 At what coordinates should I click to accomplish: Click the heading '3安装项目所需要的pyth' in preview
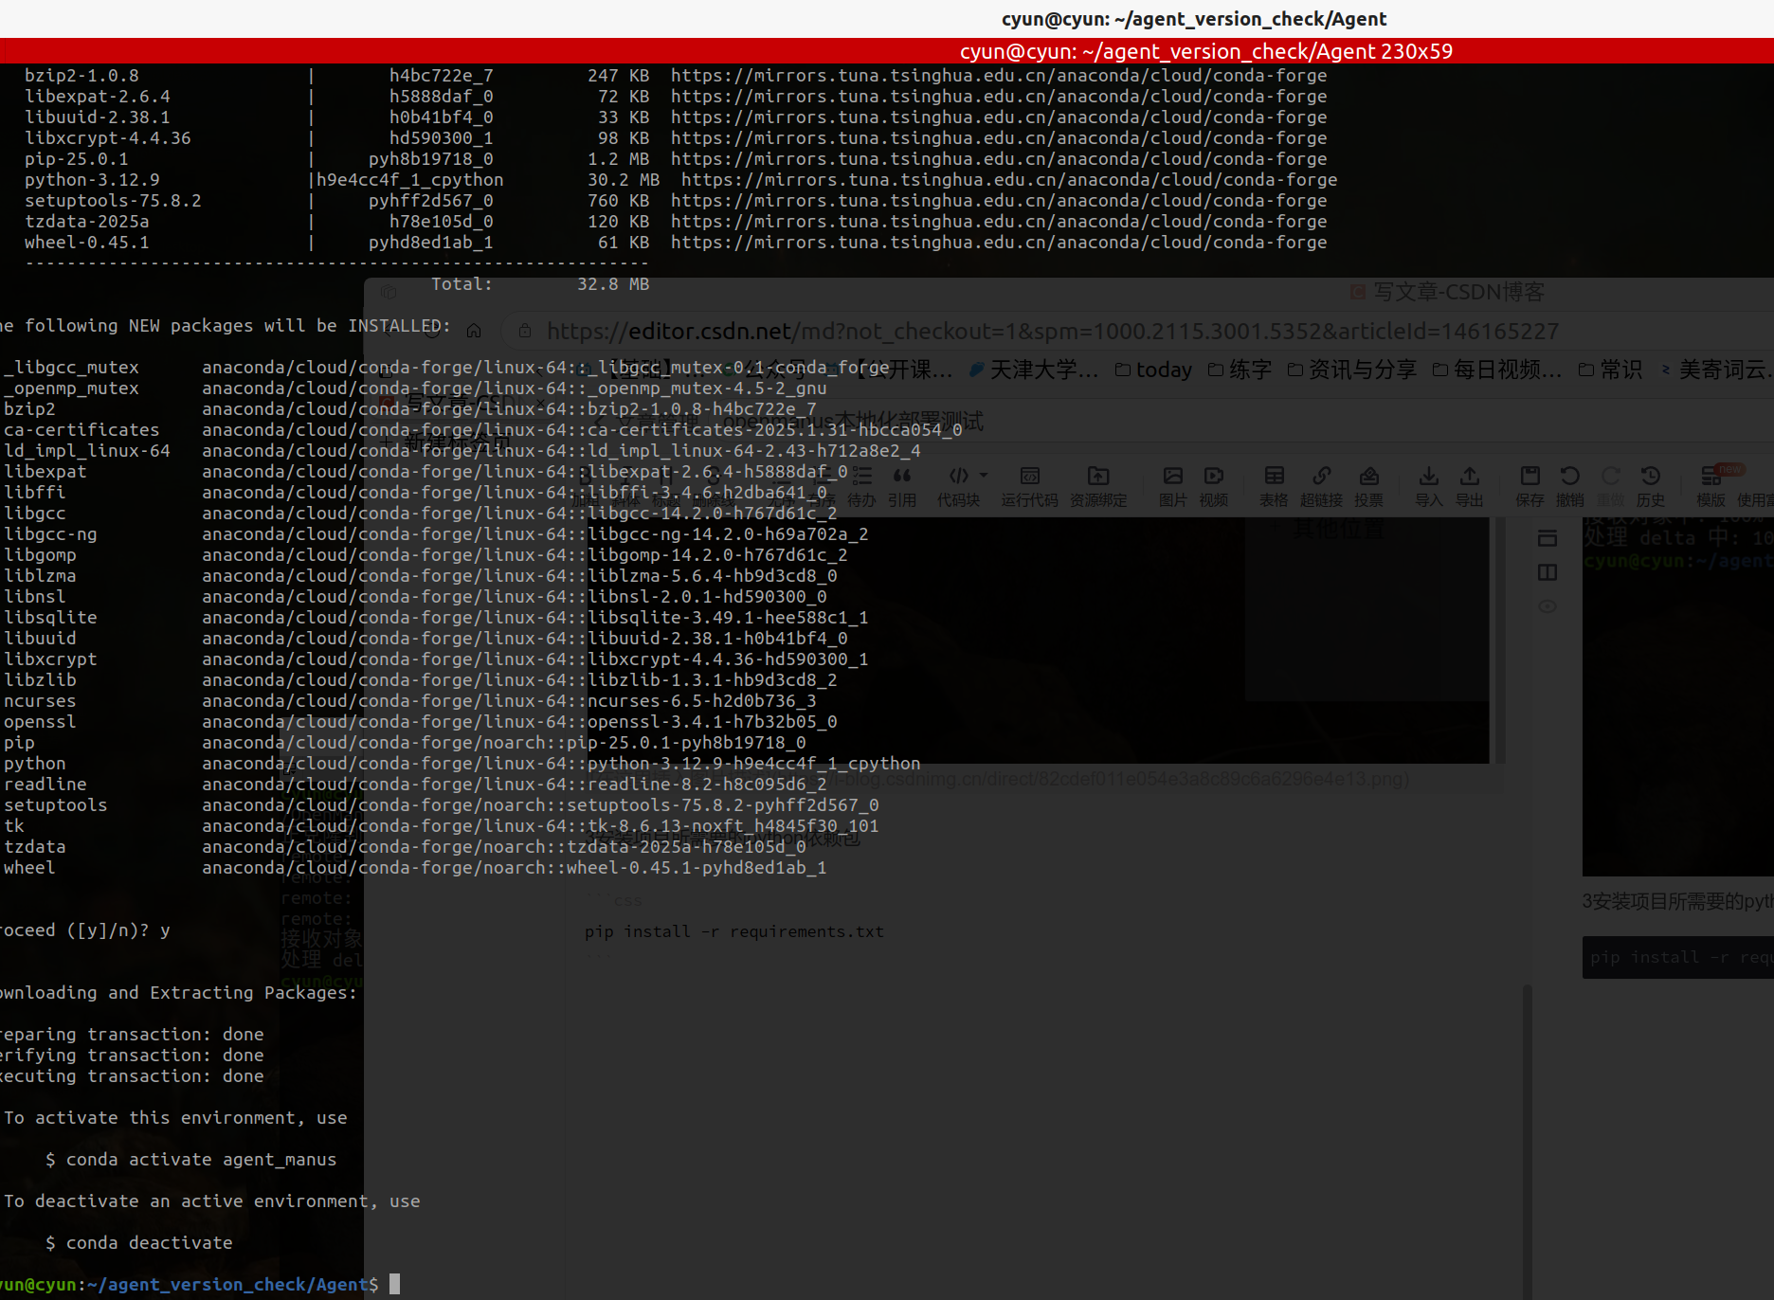[x=1677, y=901]
